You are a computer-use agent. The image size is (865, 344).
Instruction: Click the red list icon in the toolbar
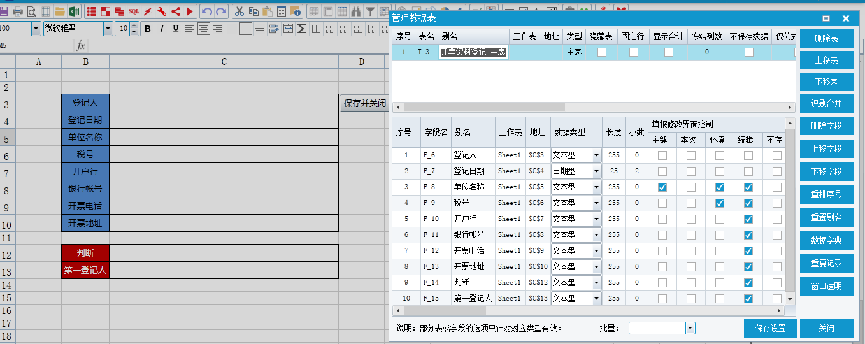tap(92, 11)
